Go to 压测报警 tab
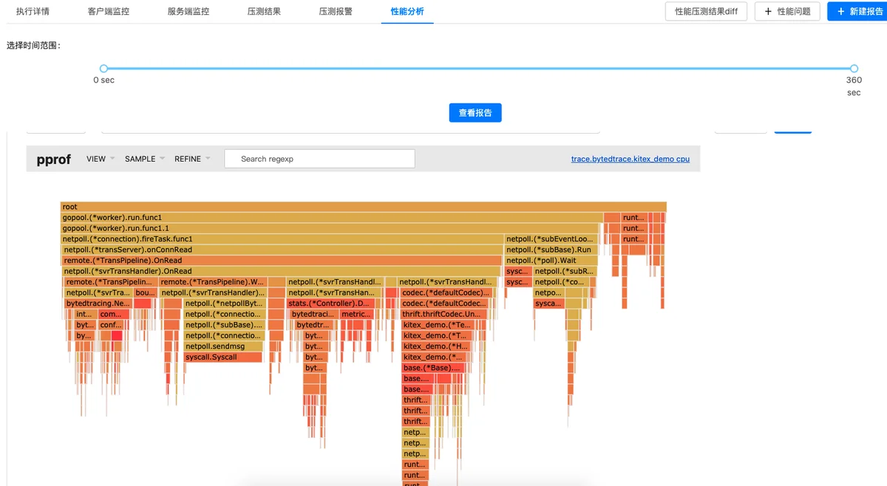 (x=336, y=11)
